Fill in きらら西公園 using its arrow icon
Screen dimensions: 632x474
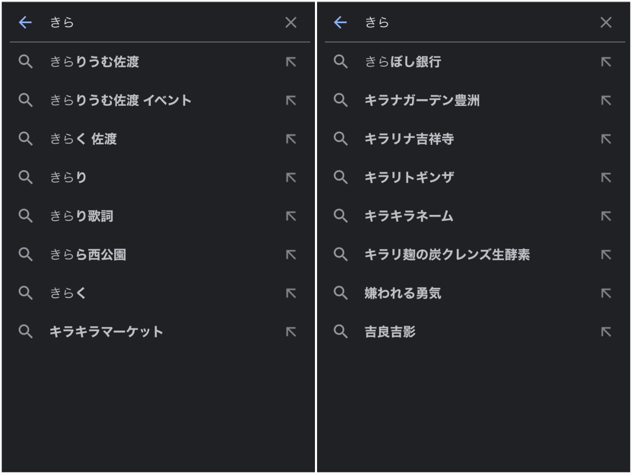coord(291,255)
